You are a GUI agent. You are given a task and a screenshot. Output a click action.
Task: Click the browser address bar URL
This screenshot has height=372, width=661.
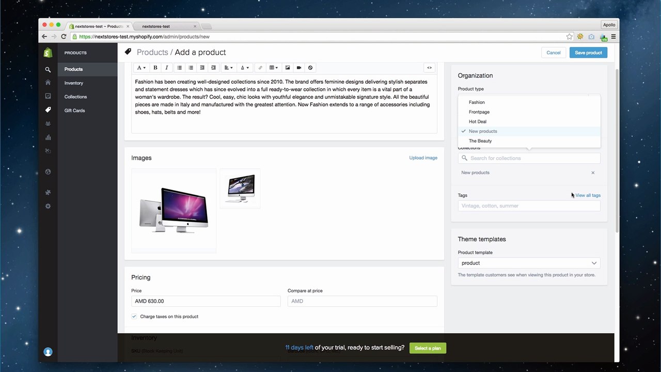click(x=145, y=37)
